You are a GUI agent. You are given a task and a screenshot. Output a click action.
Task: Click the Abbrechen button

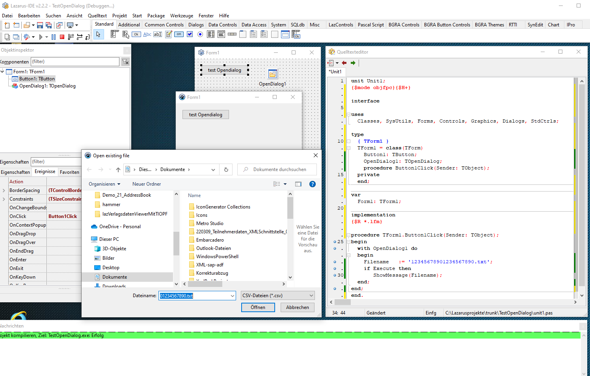tap(298, 307)
